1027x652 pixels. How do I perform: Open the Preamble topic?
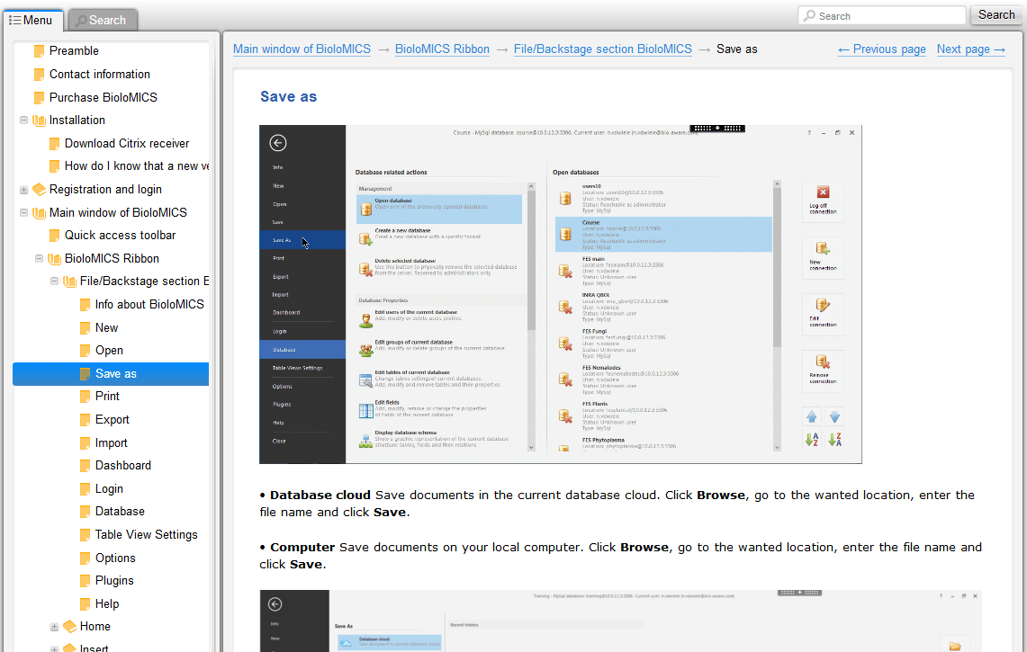(x=74, y=51)
